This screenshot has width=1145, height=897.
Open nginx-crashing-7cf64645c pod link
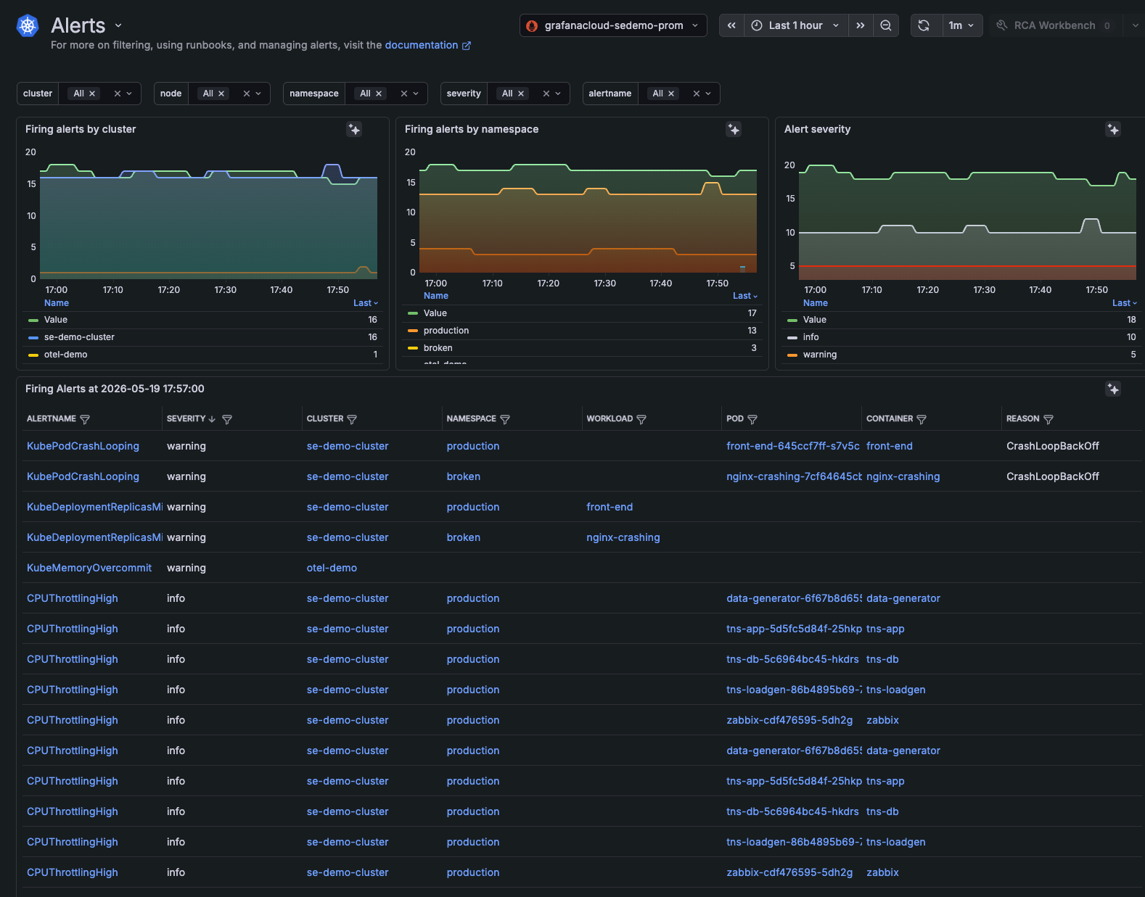coord(795,476)
